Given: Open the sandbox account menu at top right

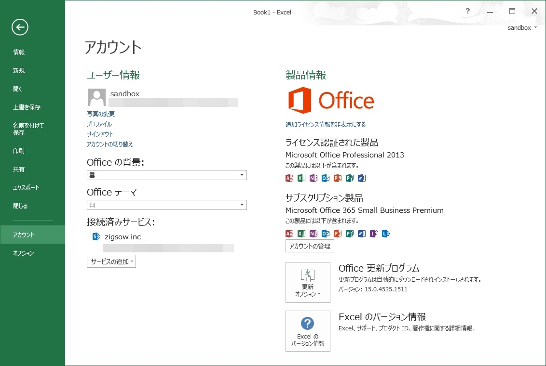Looking at the screenshot, I should pyautogui.click(x=522, y=28).
